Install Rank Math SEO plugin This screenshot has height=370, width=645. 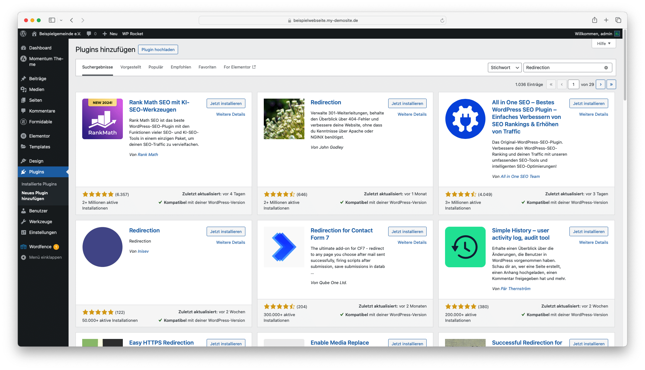[226, 103]
